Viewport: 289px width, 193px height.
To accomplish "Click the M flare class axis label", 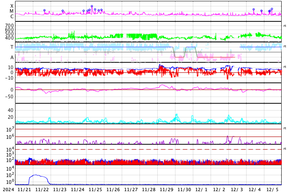I will (x=12, y=11).
